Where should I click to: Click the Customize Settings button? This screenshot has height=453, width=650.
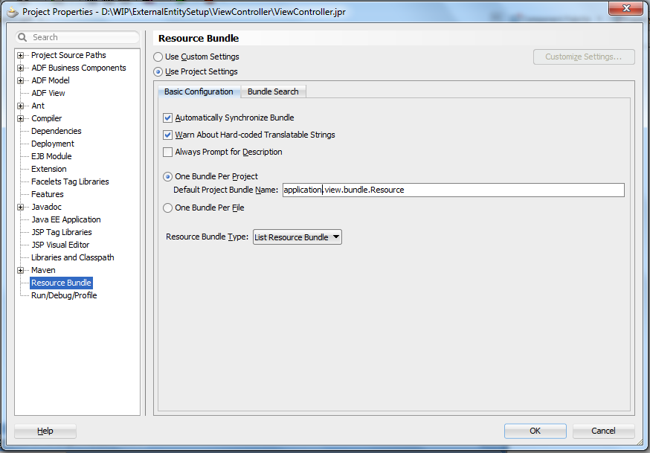coord(584,57)
